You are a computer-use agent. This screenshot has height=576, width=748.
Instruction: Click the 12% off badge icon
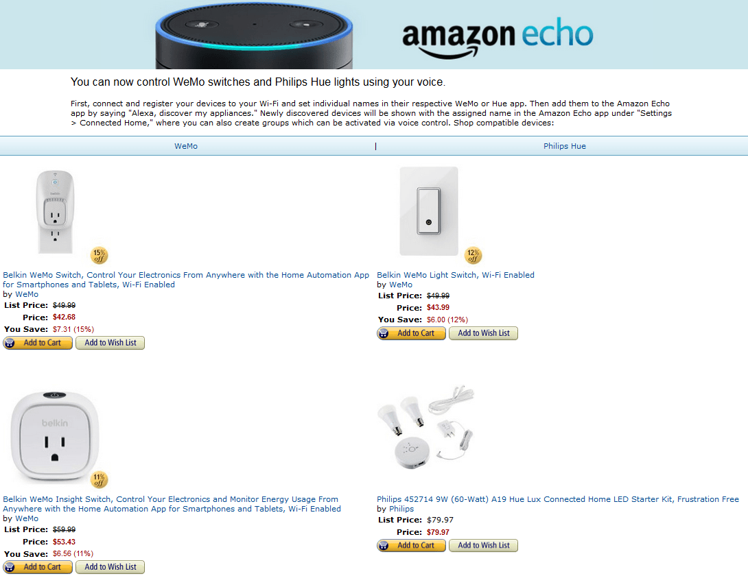[474, 255]
